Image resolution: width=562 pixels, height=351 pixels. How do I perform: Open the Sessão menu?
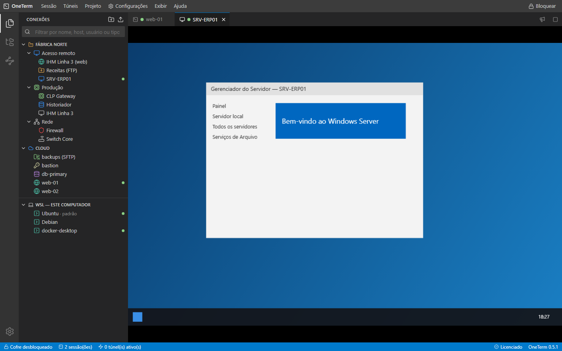point(49,6)
